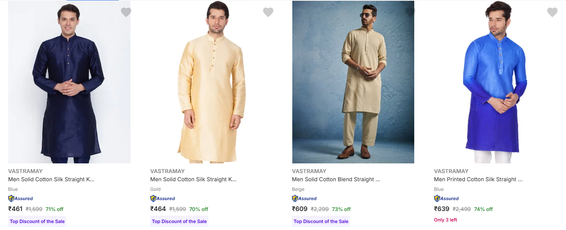The image size is (566, 230).
Task: Open Men Solid Cotton Blend Straight link
Action: tap(336, 179)
